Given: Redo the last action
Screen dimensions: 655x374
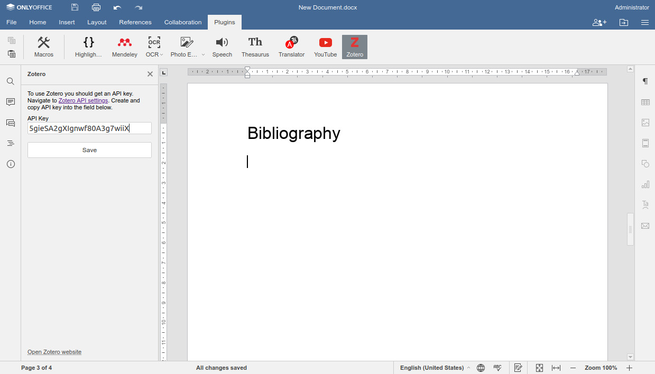Looking at the screenshot, I should tap(139, 7).
